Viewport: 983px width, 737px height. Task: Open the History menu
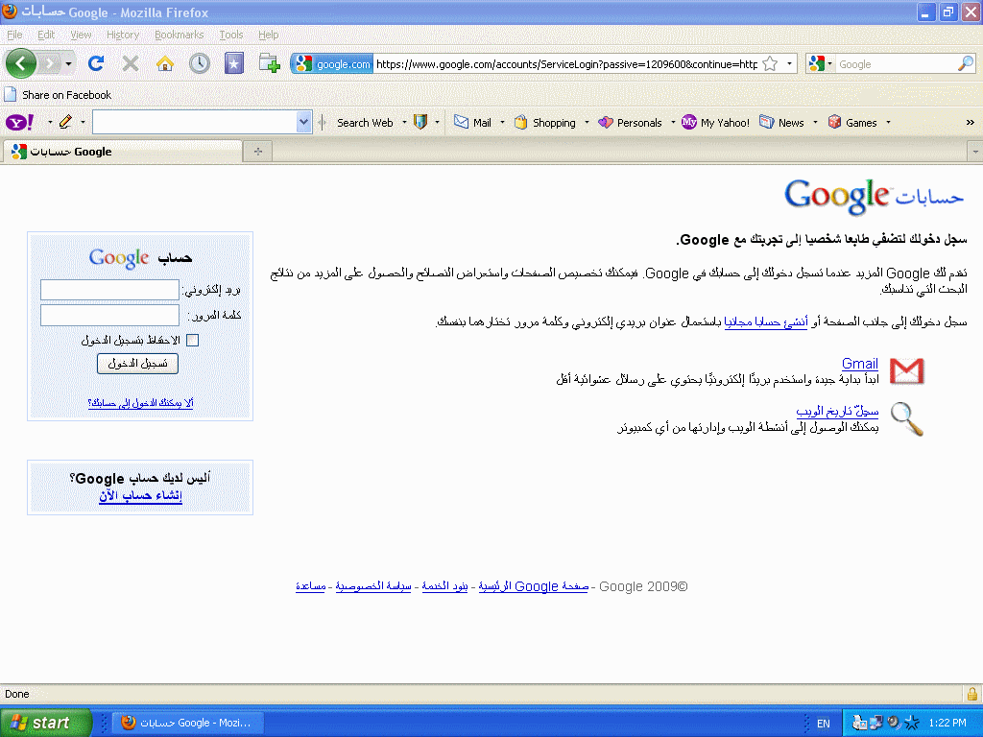pyautogui.click(x=122, y=35)
